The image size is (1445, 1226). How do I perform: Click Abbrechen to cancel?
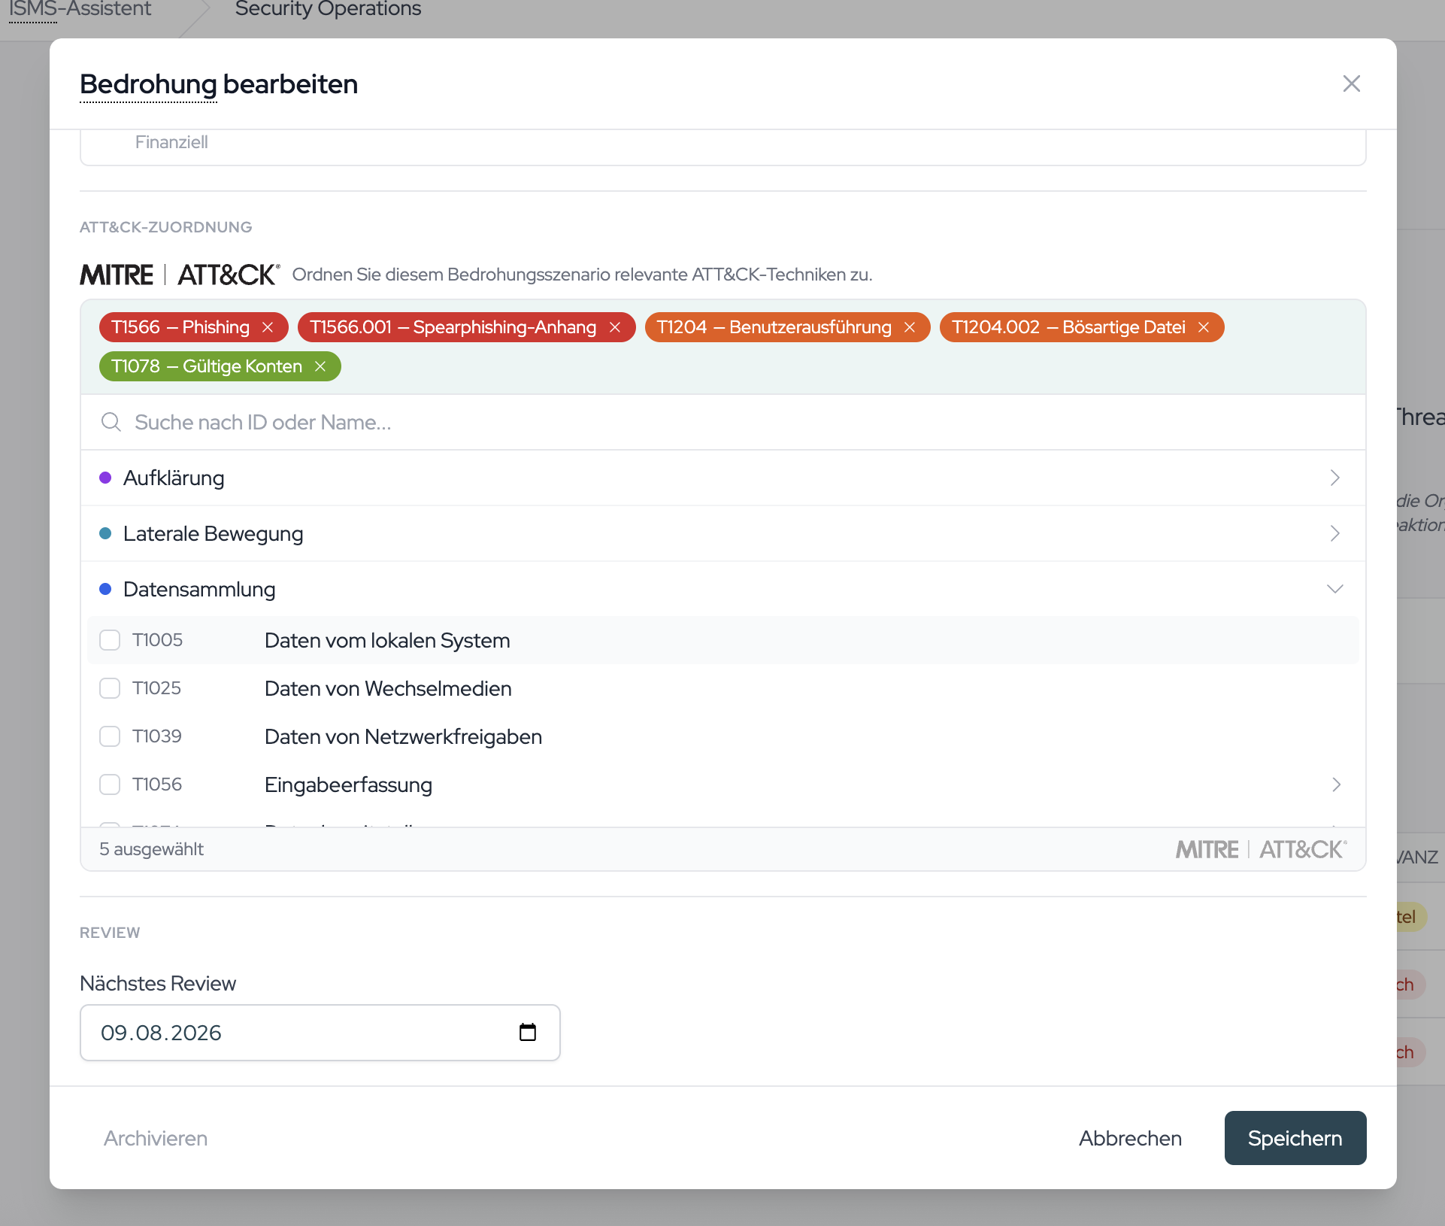(1130, 1138)
